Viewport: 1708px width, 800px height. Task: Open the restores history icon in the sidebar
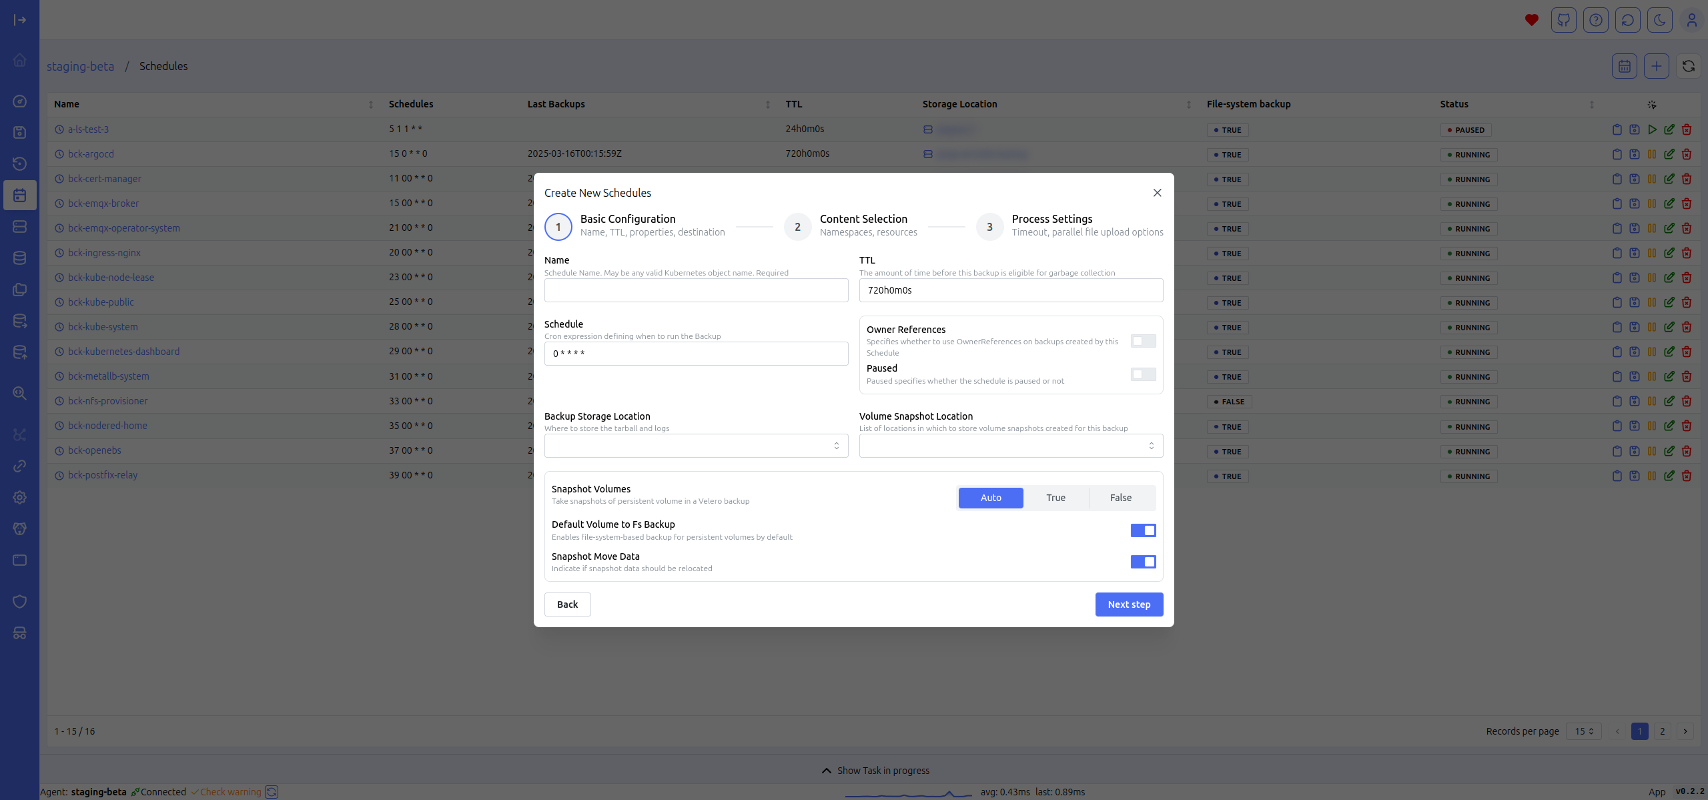pos(20,163)
